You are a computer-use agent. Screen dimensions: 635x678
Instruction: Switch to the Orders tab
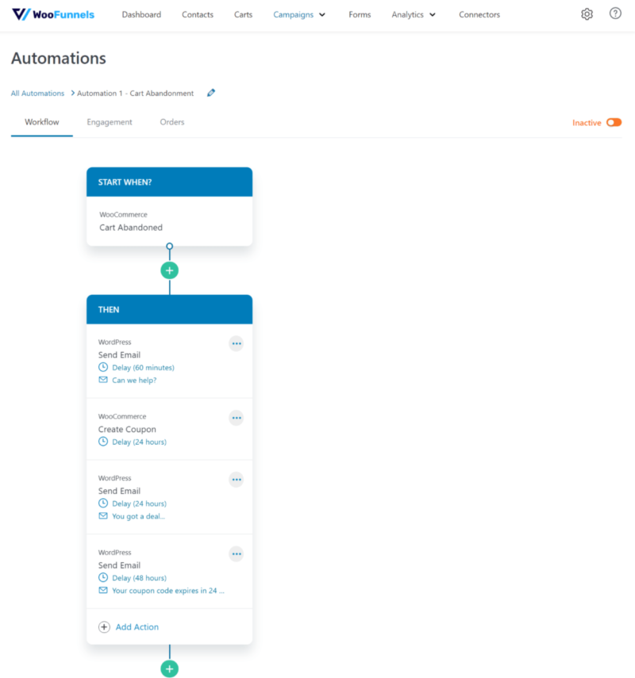[171, 122]
